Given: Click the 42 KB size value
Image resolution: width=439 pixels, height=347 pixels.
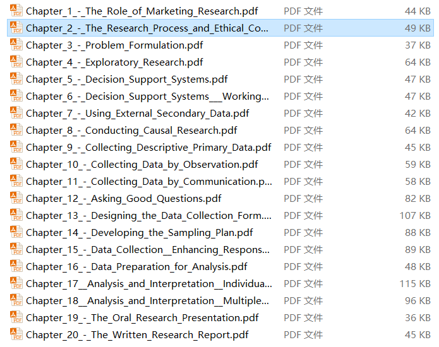Looking at the screenshot, I should (418, 114).
